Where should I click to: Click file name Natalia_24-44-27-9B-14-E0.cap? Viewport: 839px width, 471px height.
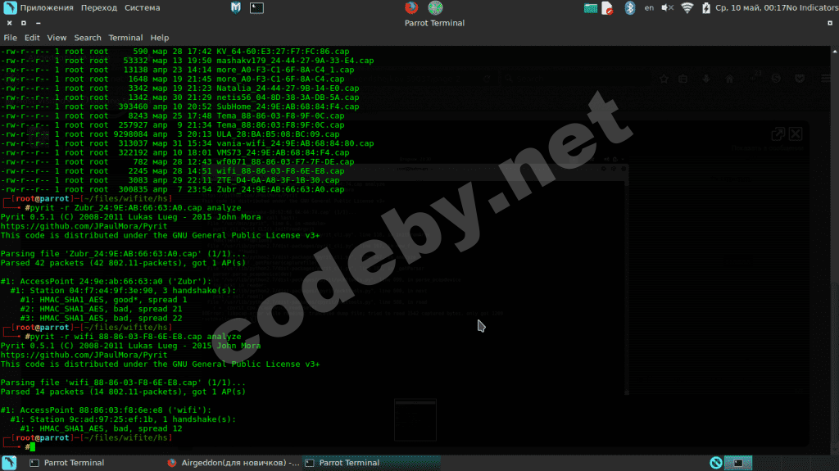coord(288,88)
